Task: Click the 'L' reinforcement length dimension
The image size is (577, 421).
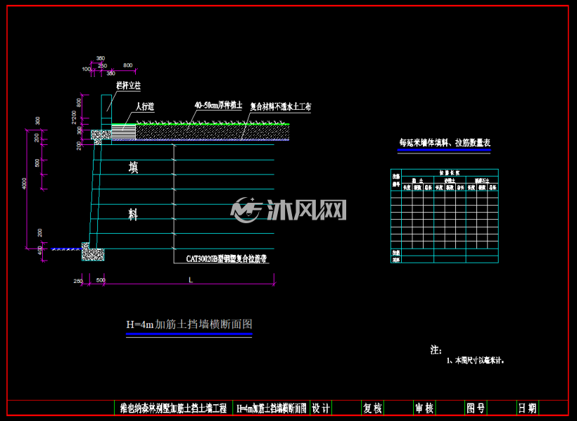Action: tap(191, 280)
